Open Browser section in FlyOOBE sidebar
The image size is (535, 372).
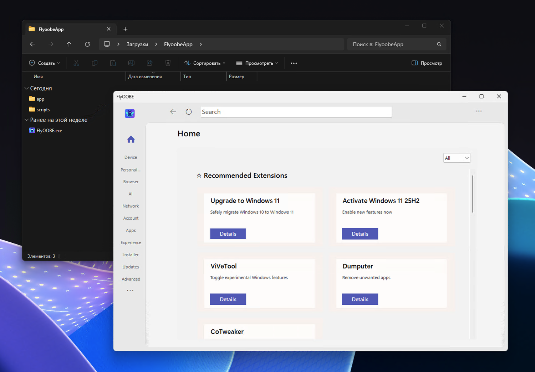tap(131, 182)
